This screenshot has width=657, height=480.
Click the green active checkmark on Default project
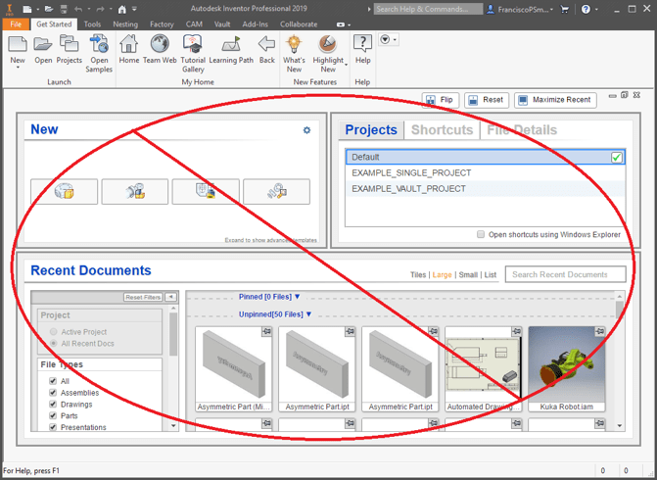coord(616,157)
